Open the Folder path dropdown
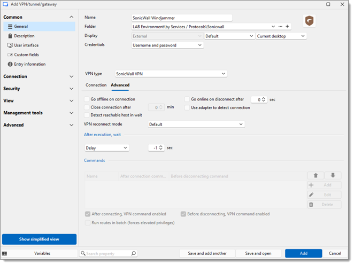Screen dimensions: 354x265 pyautogui.click(x=273, y=26)
